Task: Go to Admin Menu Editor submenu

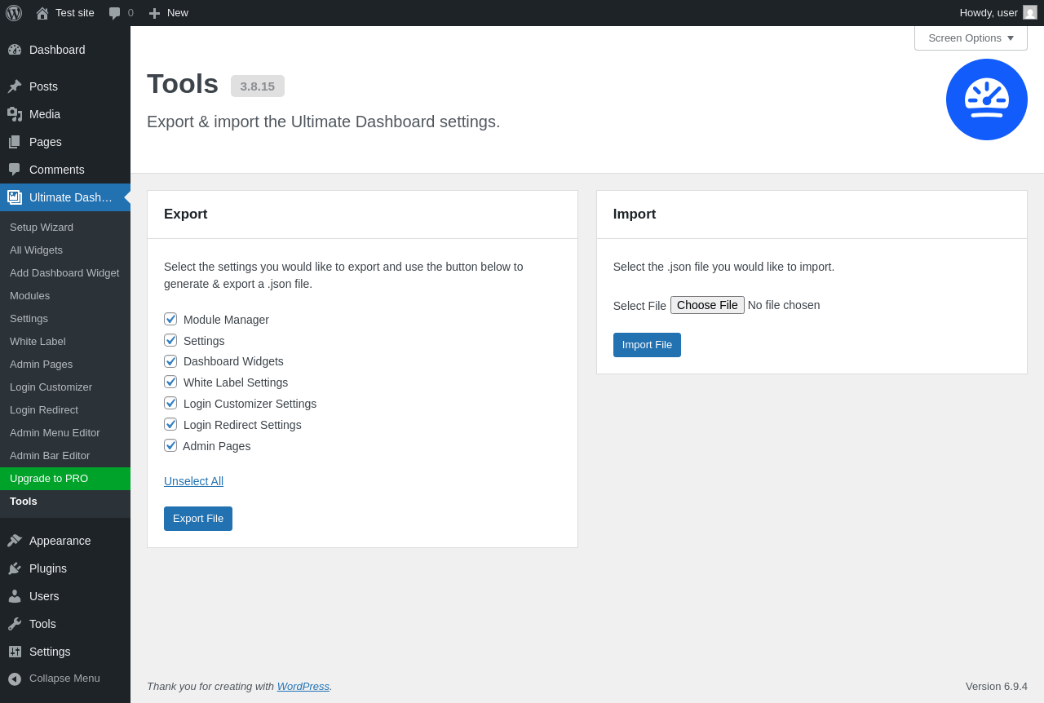Action: [55, 433]
